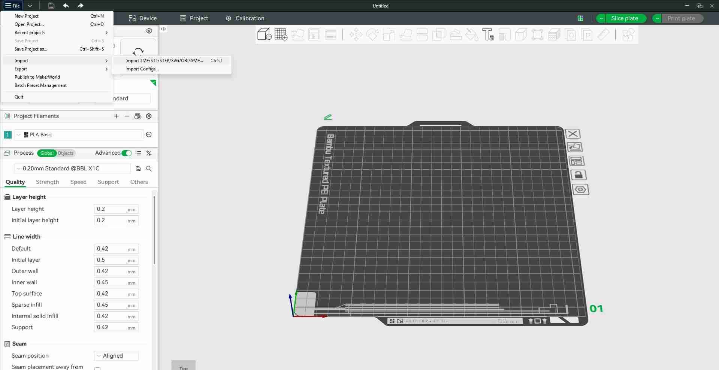This screenshot has height=370, width=719.
Task: Click the filament 1 teal color swatch
Action: click(7, 134)
